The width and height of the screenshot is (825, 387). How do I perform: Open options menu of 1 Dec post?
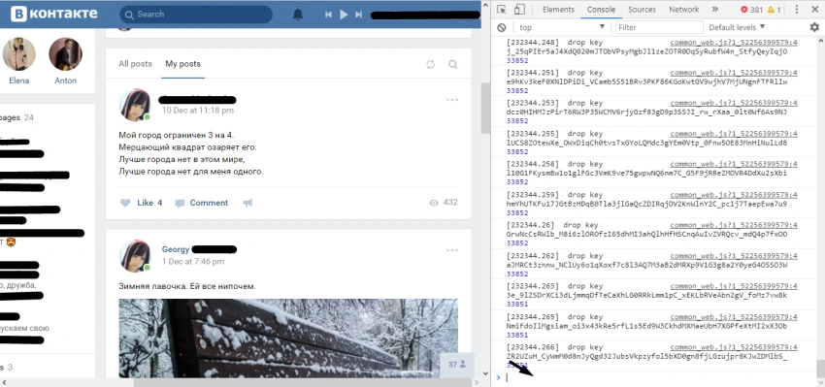[452, 250]
